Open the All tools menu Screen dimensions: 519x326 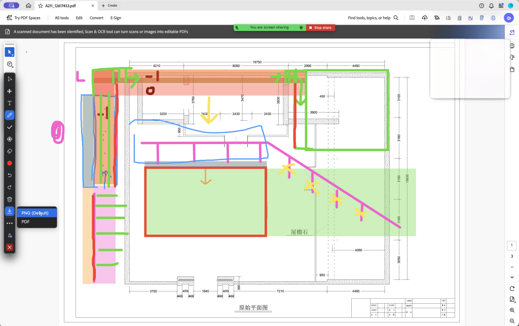61,18
